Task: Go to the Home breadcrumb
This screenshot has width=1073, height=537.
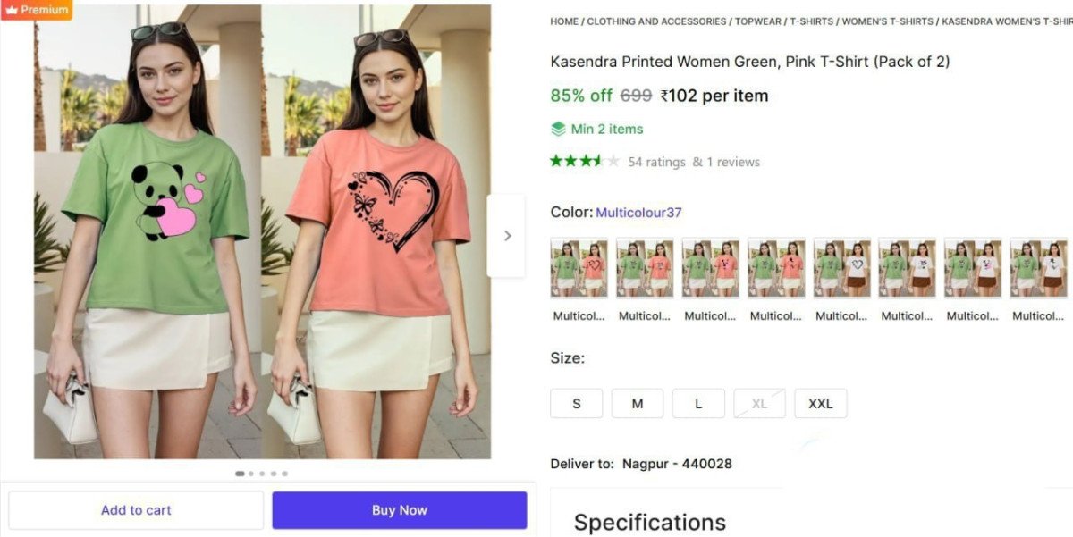Action: 564,21
